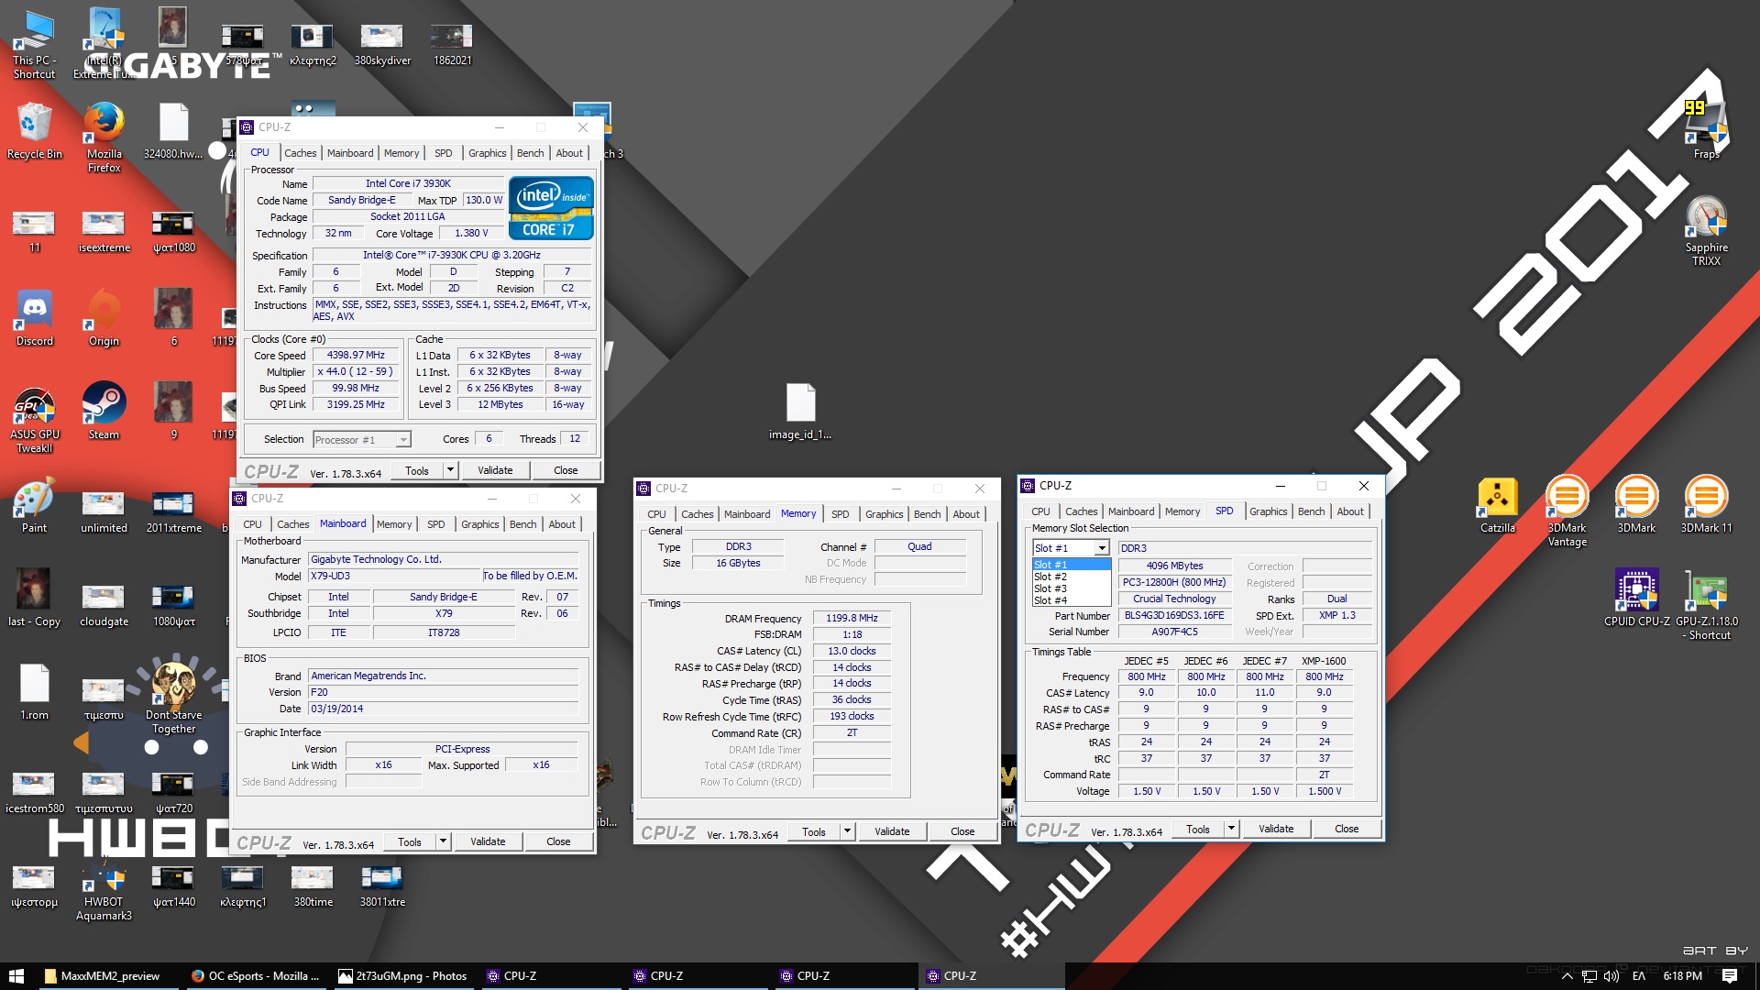Open the 1862021 desktop thumbnail
The width and height of the screenshot is (1760, 990).
coord(452,42)
